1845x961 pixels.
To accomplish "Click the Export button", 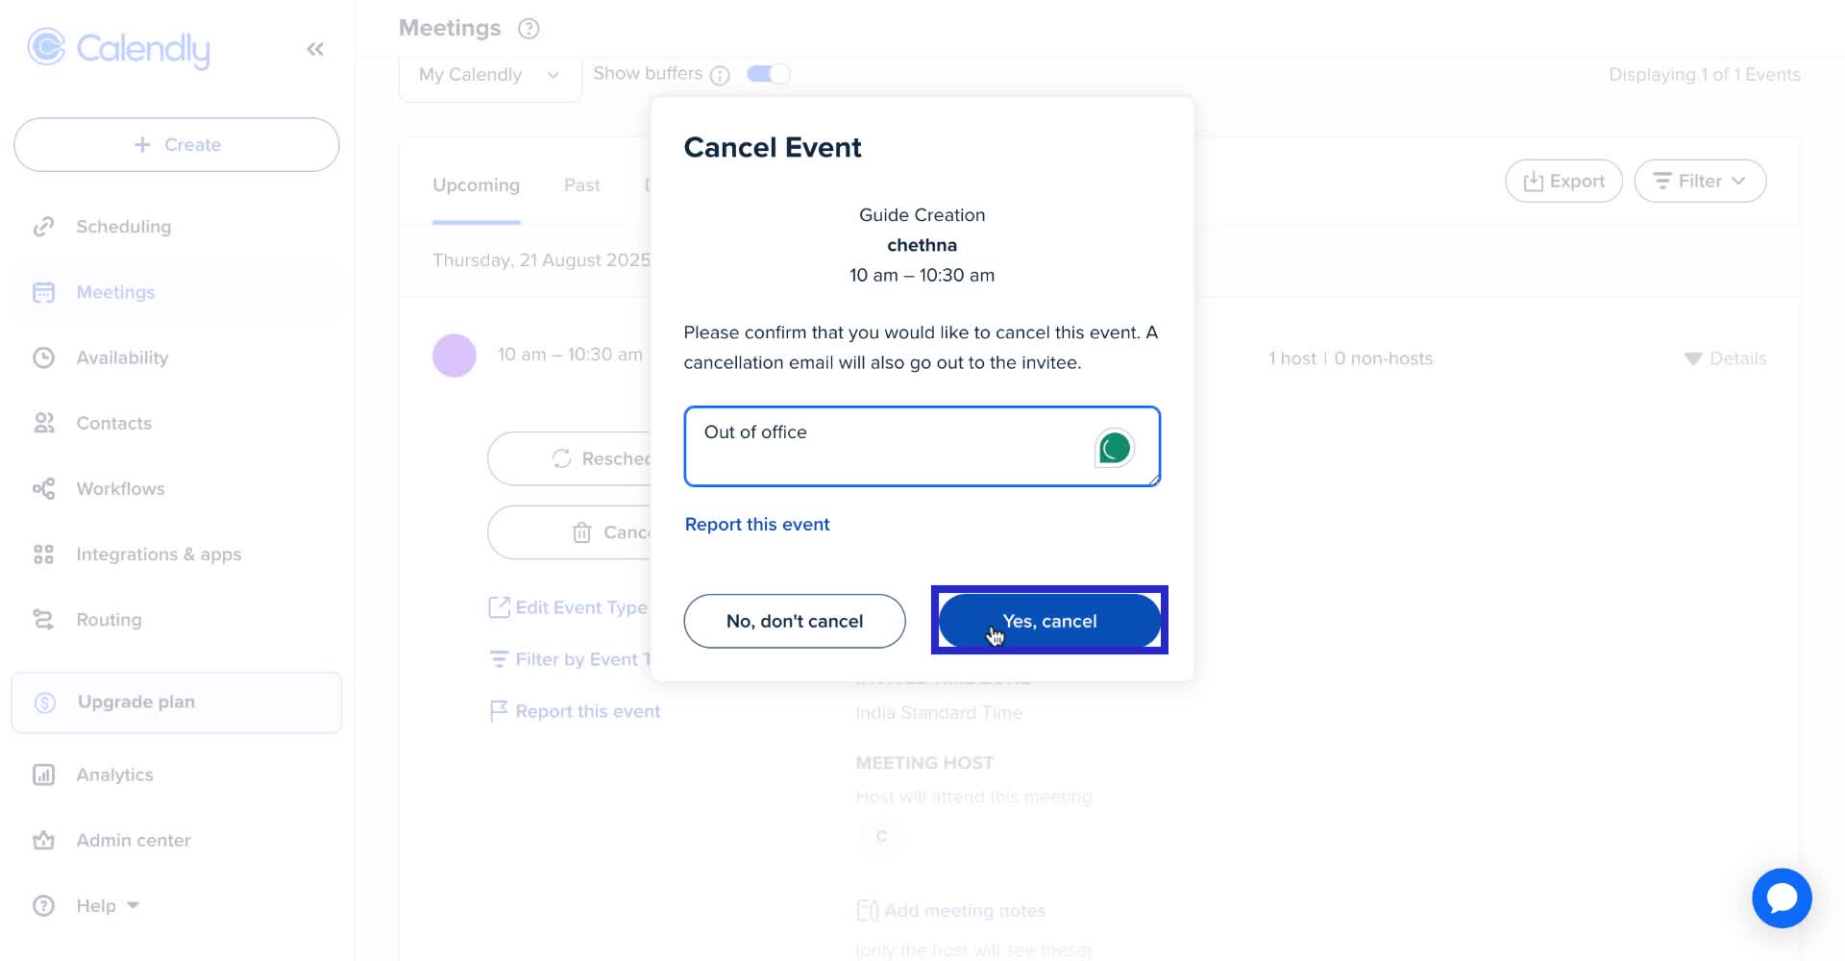I will 1563,181.
